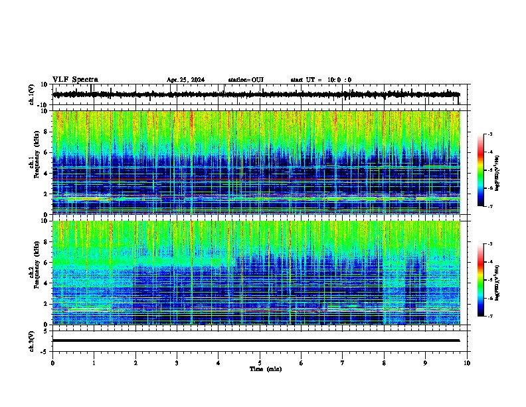Click the ch.1(V) waveform axis label
The width and height of the screenshot is (526, 407).
coord(32,94)
